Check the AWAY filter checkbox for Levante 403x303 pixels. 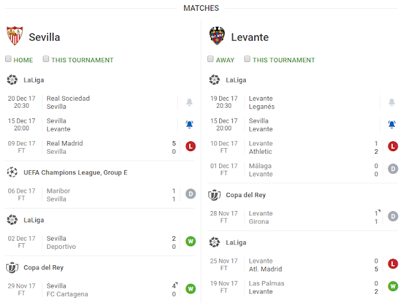[210, 59]
